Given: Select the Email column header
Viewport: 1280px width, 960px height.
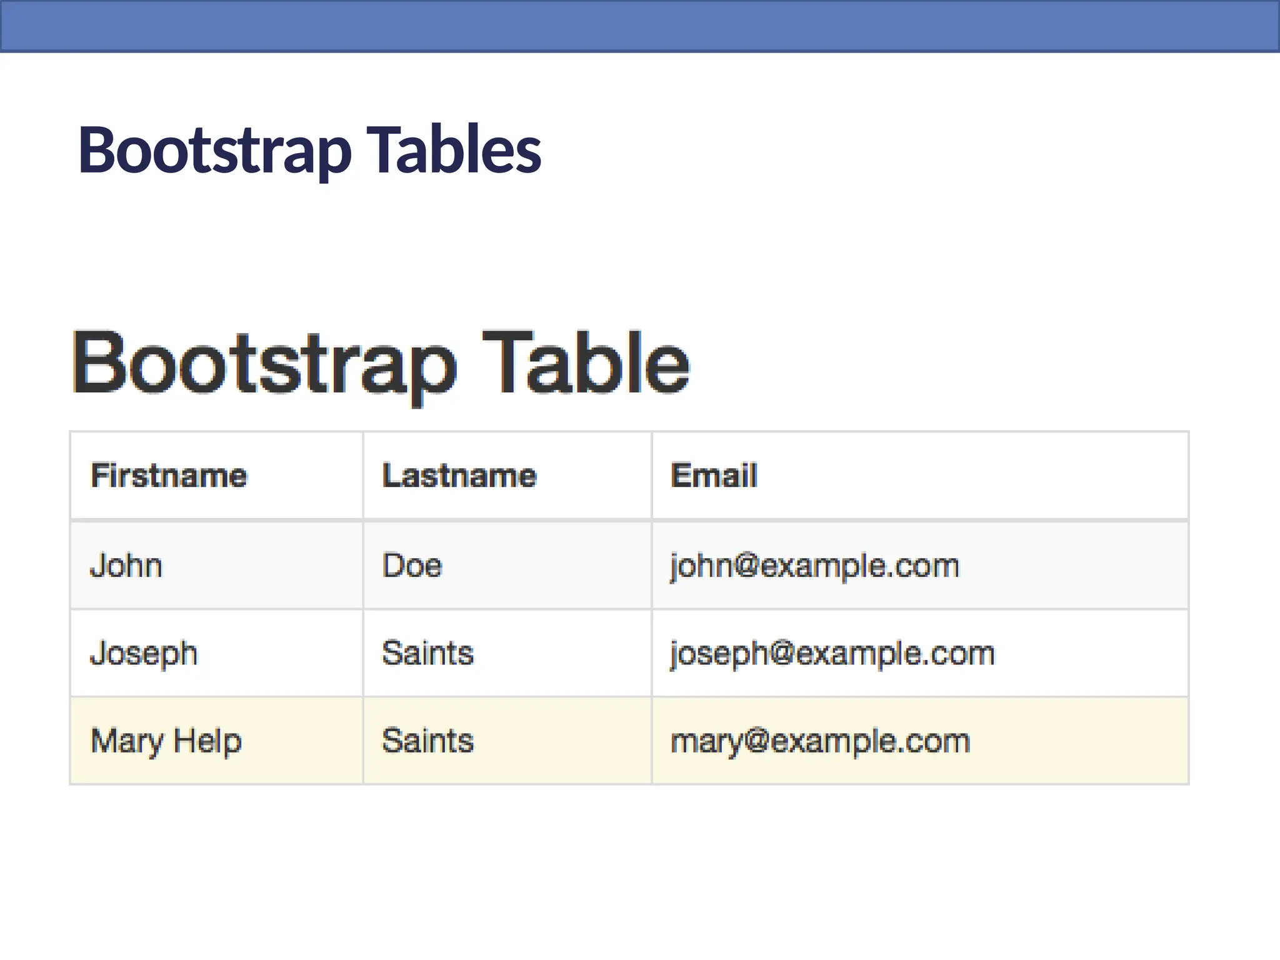Looking at the screenshot, I should coord(714,476).
